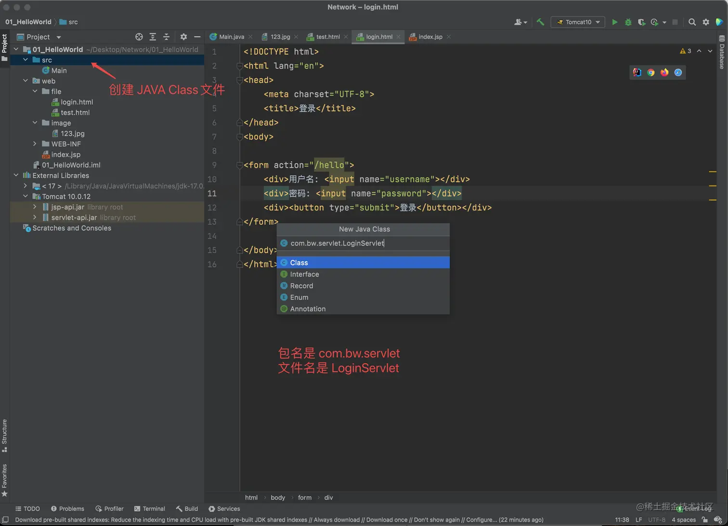728x526 pixels.
Task: Click the 4 spaces indent widget
Action: click(x=684, y=520)
